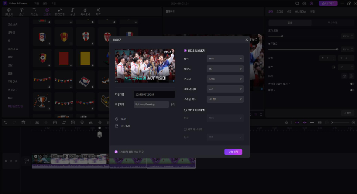Click the folder browse icon beside save location

point(173,104)
